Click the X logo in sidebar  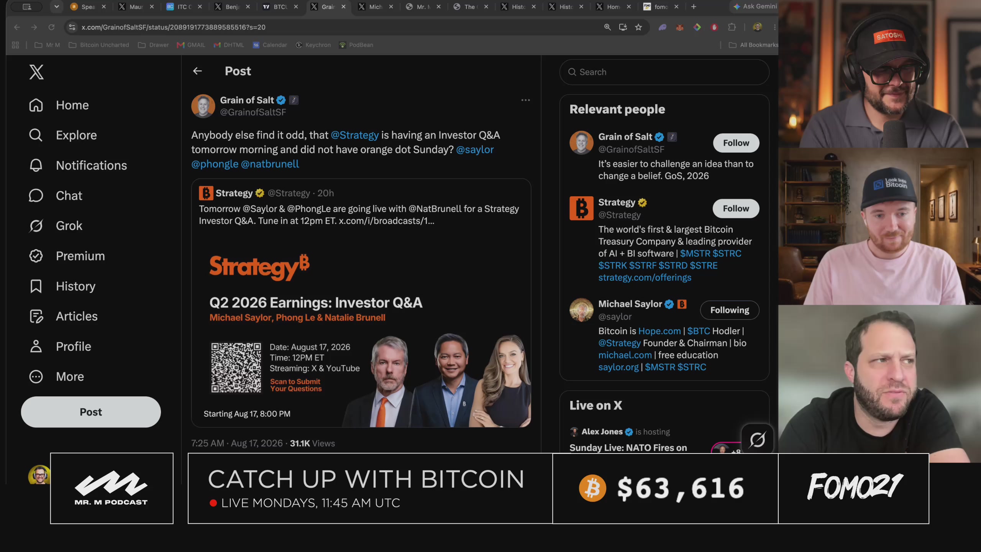[x=36, y=72]
